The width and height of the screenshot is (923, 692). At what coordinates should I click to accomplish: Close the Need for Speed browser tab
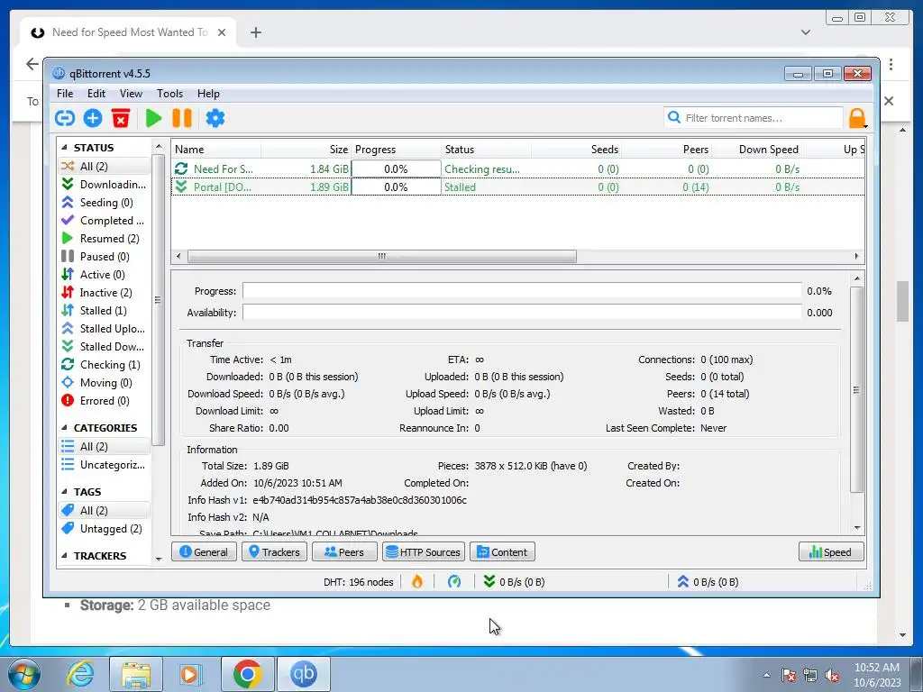pos(222,32)
